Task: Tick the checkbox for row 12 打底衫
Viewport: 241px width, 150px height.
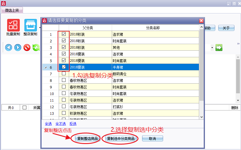Action: coord(64,106)
